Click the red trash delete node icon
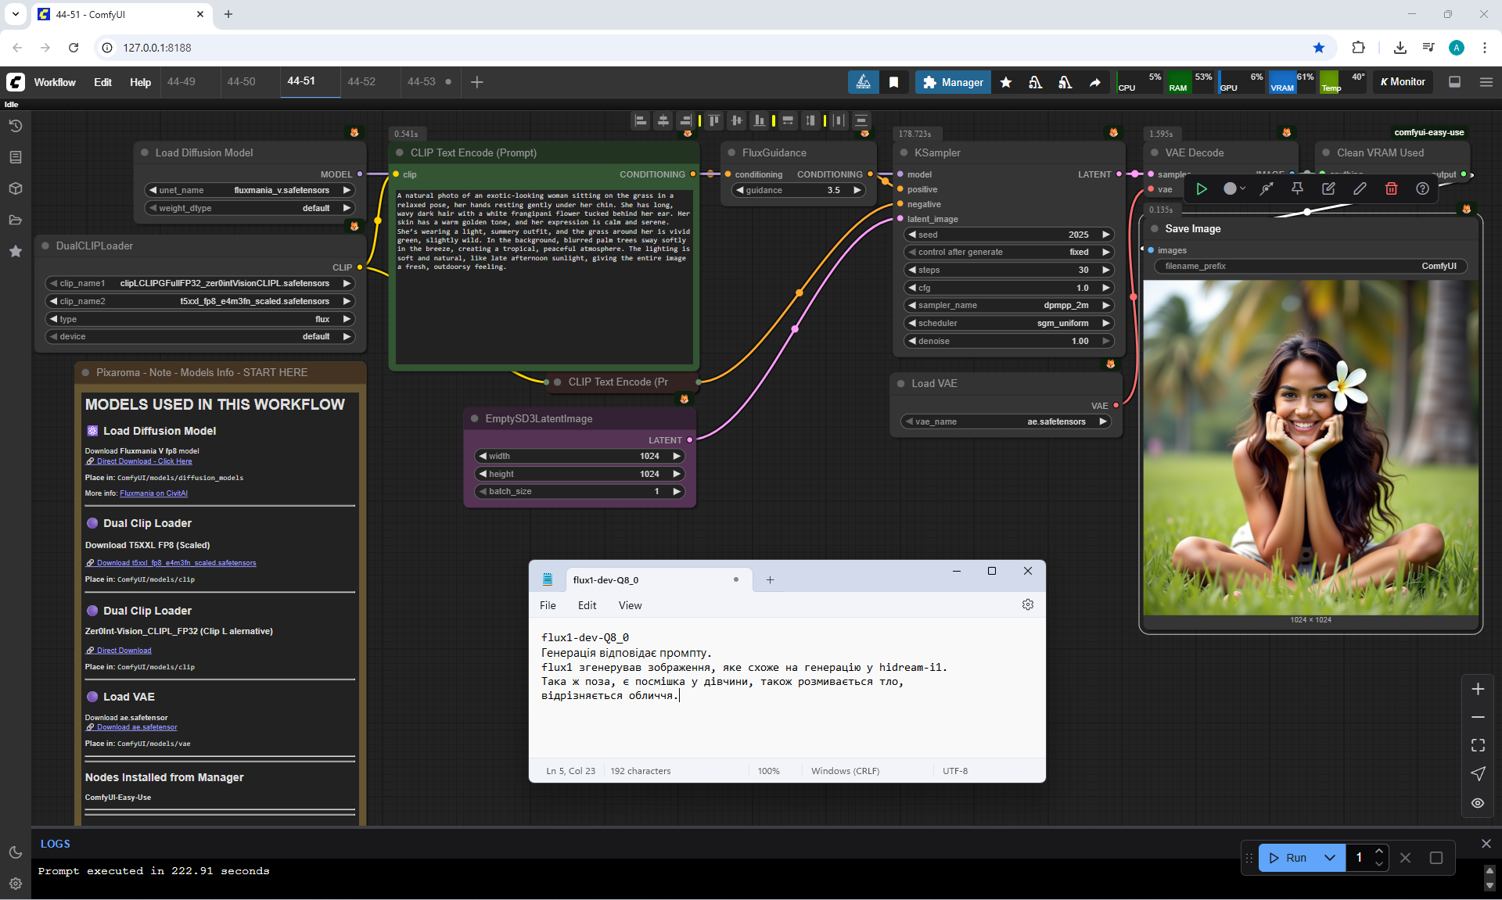 pyautogui.click(x=1391, y=188)
